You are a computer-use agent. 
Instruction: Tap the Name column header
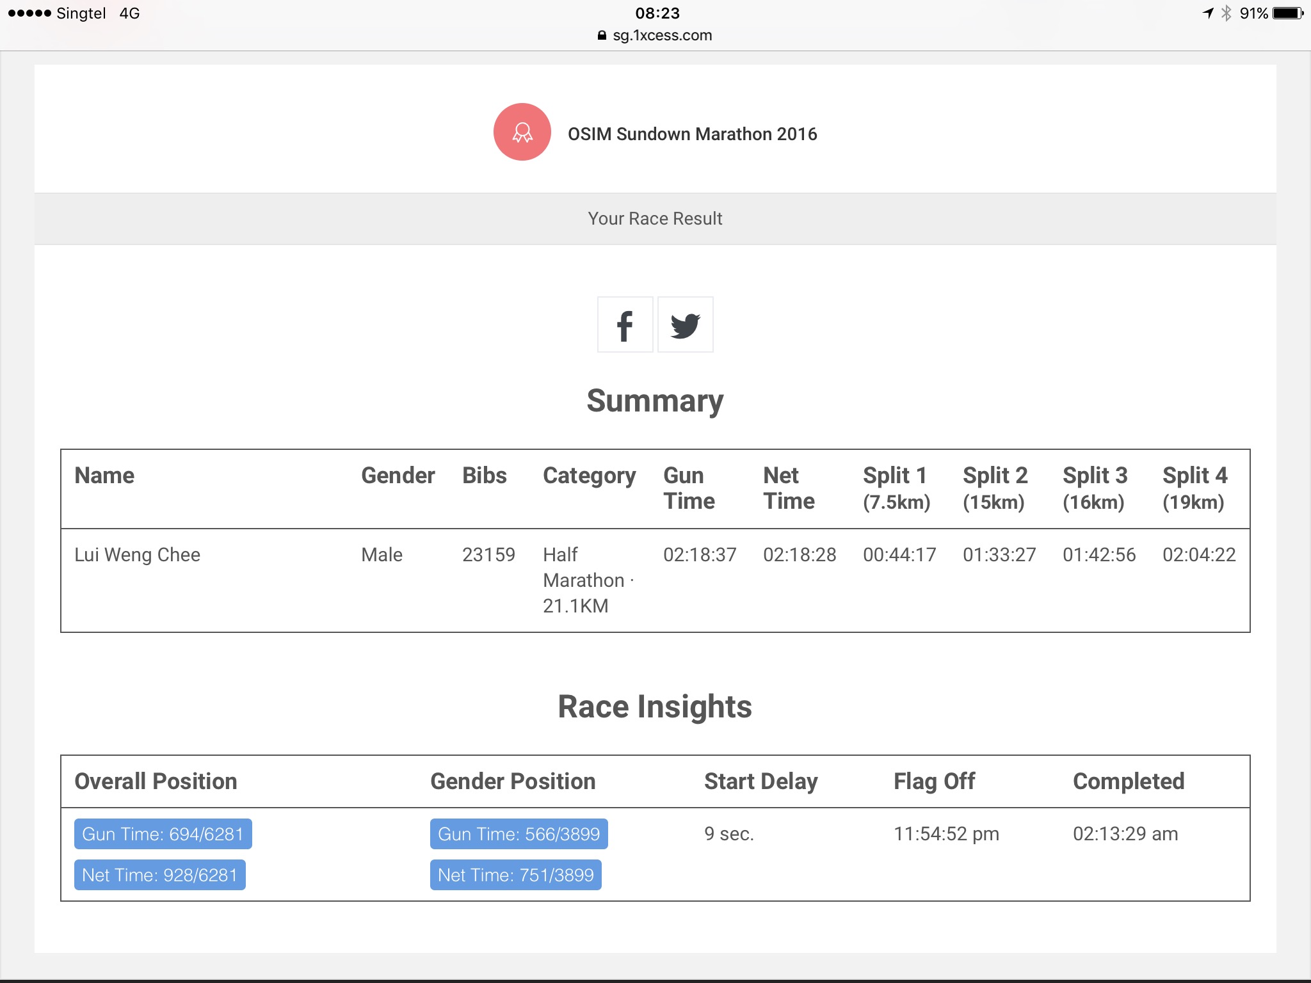pos(104,476)
